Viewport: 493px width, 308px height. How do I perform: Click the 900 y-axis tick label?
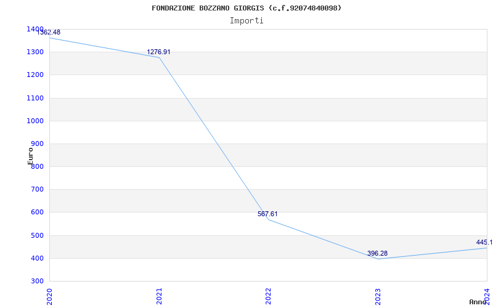pyautogui.click(x=37, y=144)
